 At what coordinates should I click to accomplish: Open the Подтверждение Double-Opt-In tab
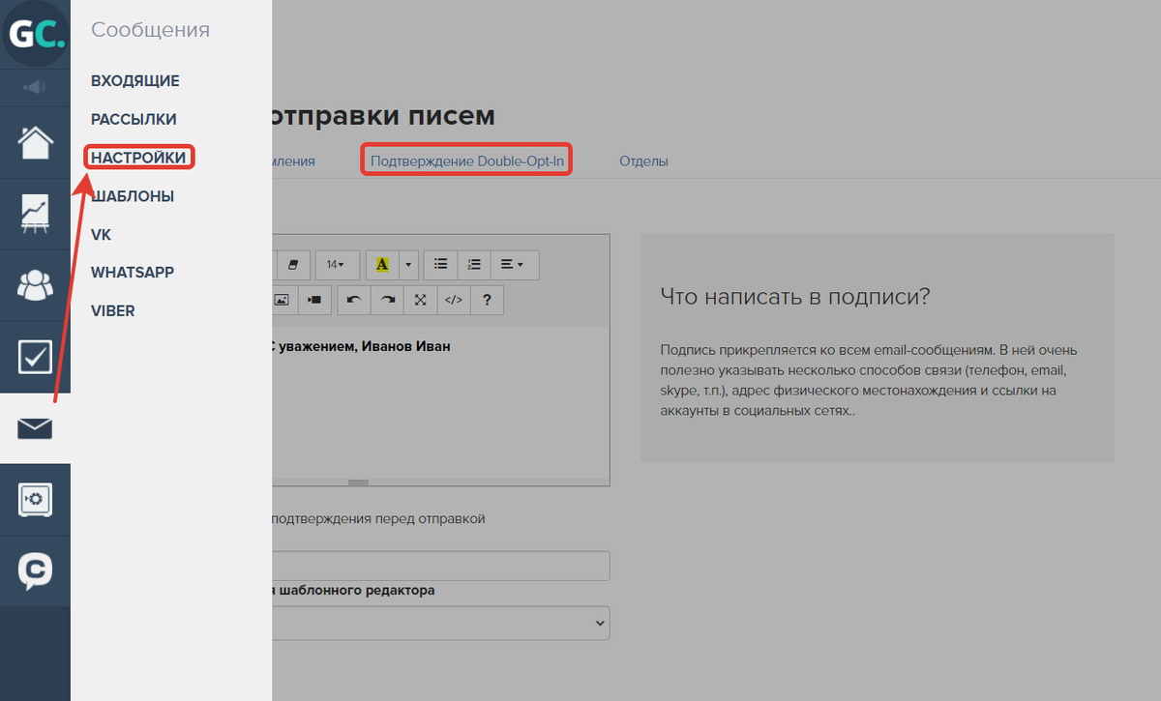(x=466, y=161)
